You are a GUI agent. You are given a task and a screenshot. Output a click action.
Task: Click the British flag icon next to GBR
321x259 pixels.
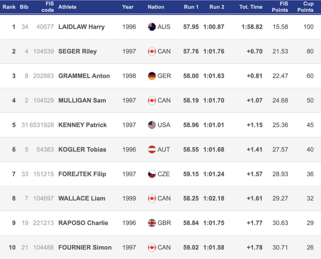point(152,223)
